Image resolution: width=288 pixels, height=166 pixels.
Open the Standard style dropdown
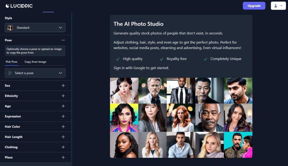35,28
